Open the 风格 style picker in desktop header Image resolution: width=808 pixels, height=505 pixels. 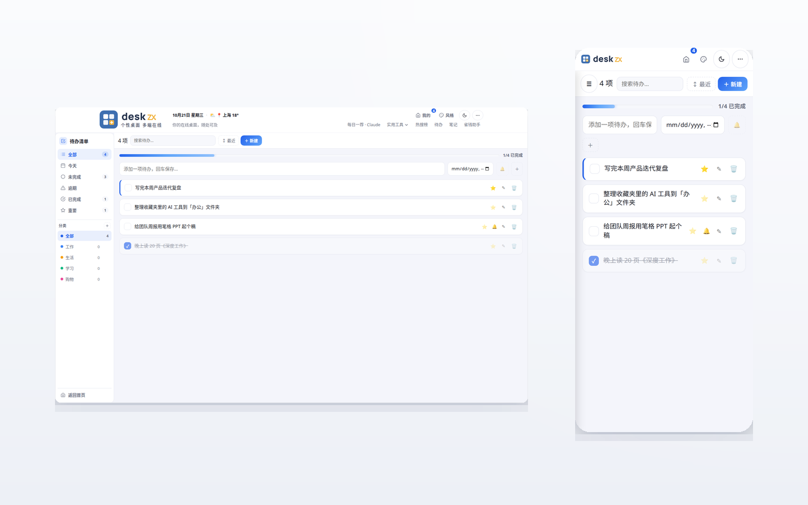[x=447, y=115]
